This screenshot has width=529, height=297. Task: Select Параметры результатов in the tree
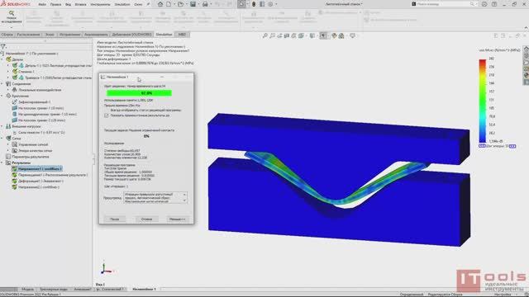tap(27, 157)
